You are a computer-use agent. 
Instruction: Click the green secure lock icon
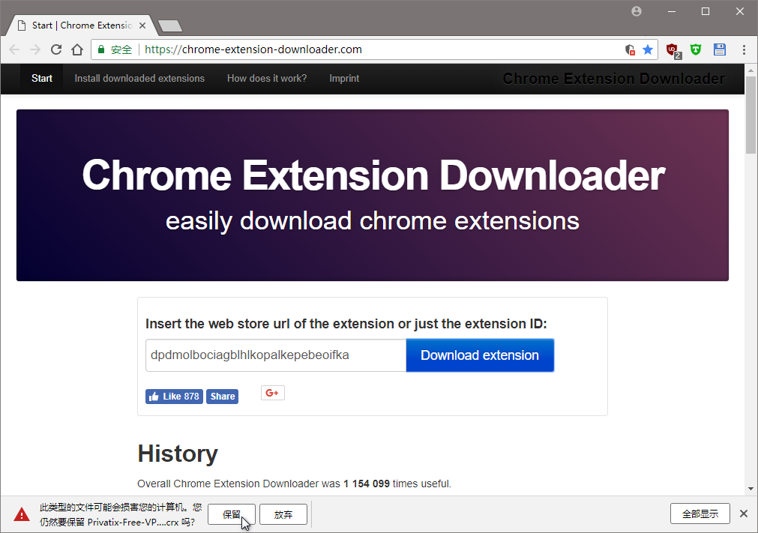click(x=101, y=49)
